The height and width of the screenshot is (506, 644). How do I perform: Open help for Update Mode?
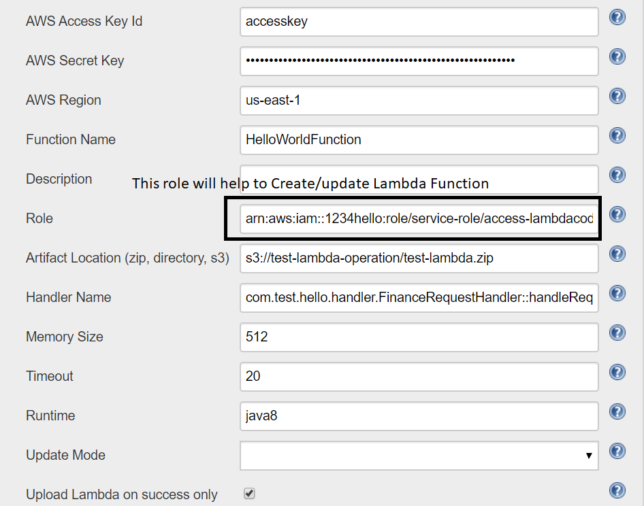[x=617, y=451]
